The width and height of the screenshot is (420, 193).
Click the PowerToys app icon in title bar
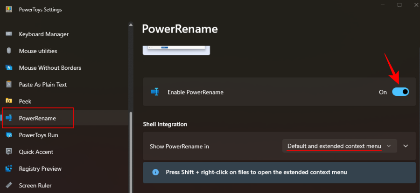pyautogui.click(x=9, y=10)
